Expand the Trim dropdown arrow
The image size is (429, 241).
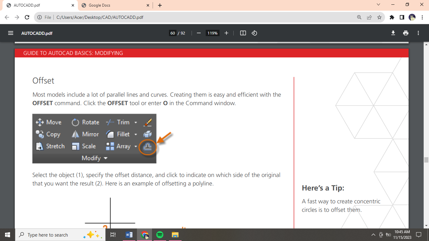pos(136,122)
